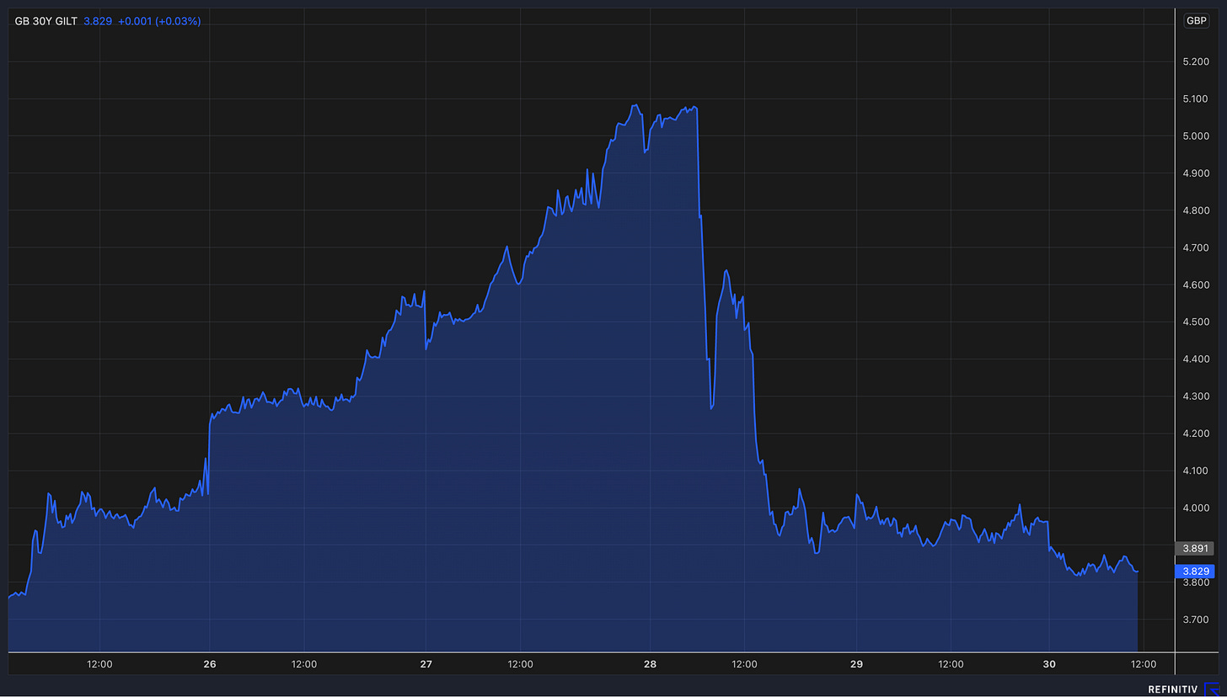1227x697 pixels.
Task: Click the 4.300 y-axis label
Action: click(x=1197, y=396)
